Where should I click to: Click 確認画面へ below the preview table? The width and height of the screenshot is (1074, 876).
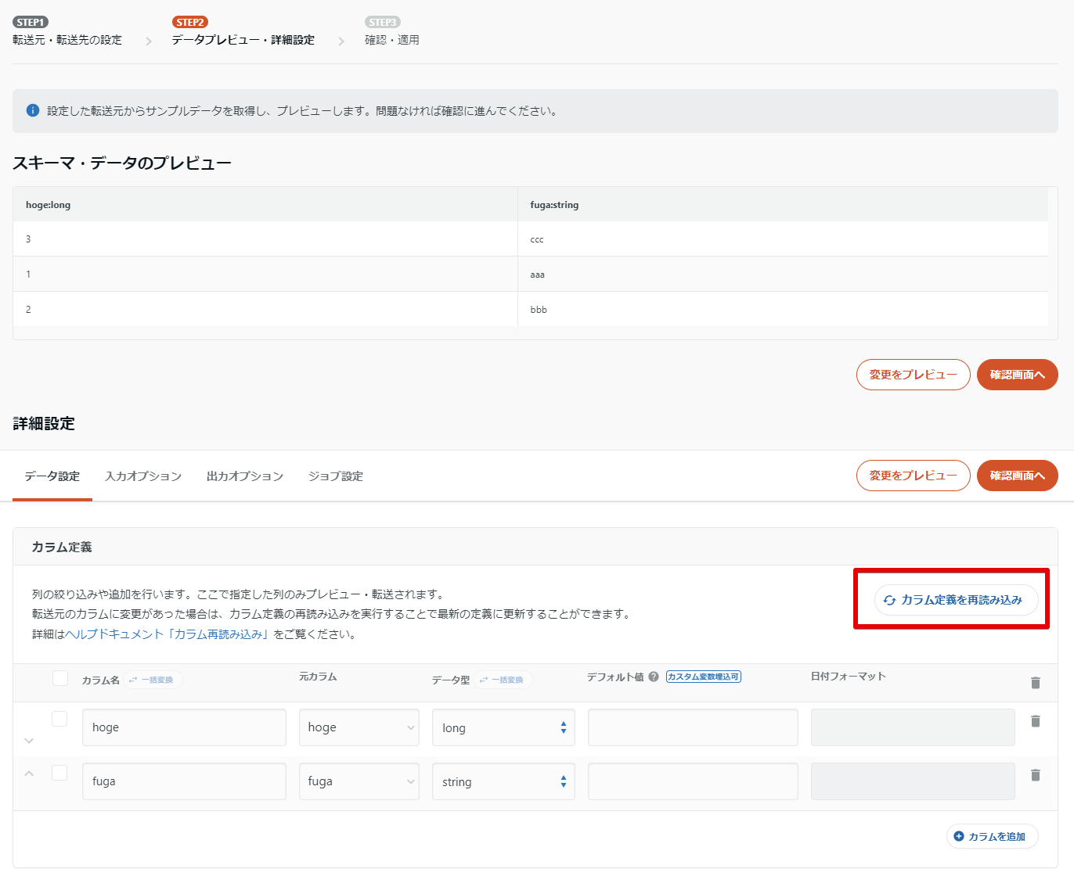pos(1018,375)
